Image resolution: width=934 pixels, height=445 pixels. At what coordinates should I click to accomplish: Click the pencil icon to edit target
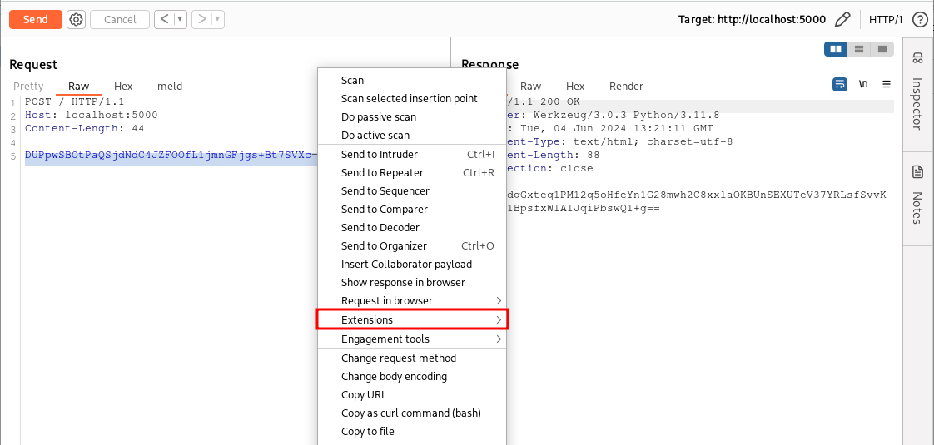(x=842, y=19)
